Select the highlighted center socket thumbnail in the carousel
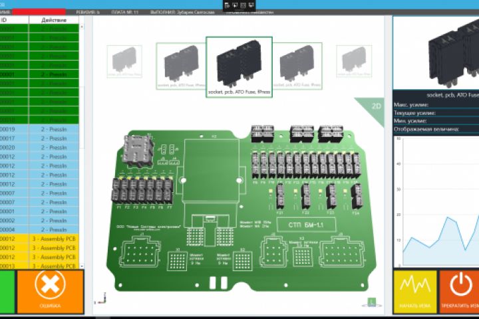The height and width of the screenshot is (319, 479). [239, 67]
